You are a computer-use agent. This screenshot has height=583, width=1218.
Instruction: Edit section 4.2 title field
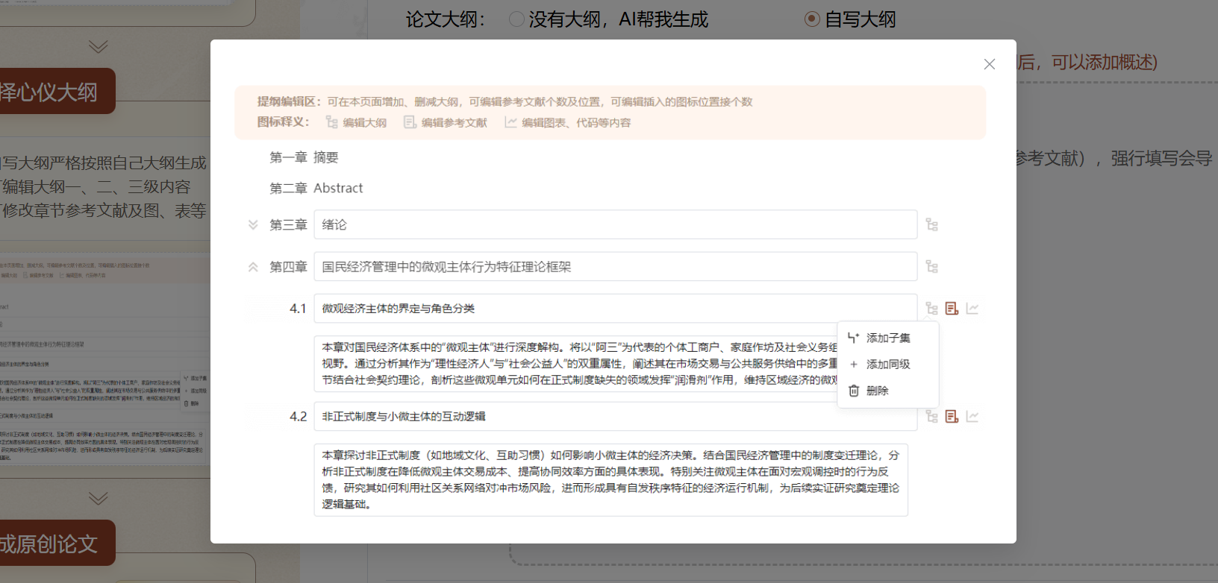coord(616,417)
